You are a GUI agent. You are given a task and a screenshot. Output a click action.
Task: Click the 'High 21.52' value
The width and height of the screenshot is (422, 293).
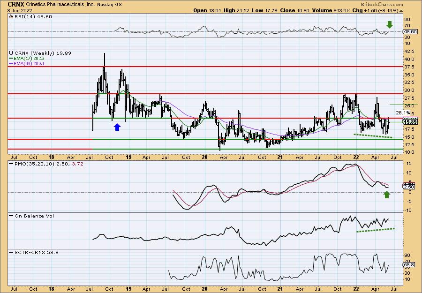[237, 10]
